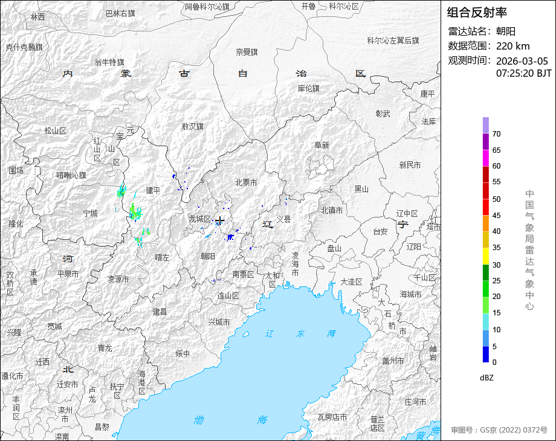The width and height of the screenshot is (556, 441).
Task: Click the green 20–25 dBZ legend band
Action: pos(485,289)
